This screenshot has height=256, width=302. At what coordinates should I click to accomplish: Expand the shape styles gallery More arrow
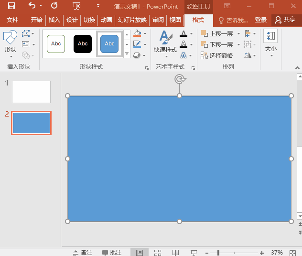point(127,53)
